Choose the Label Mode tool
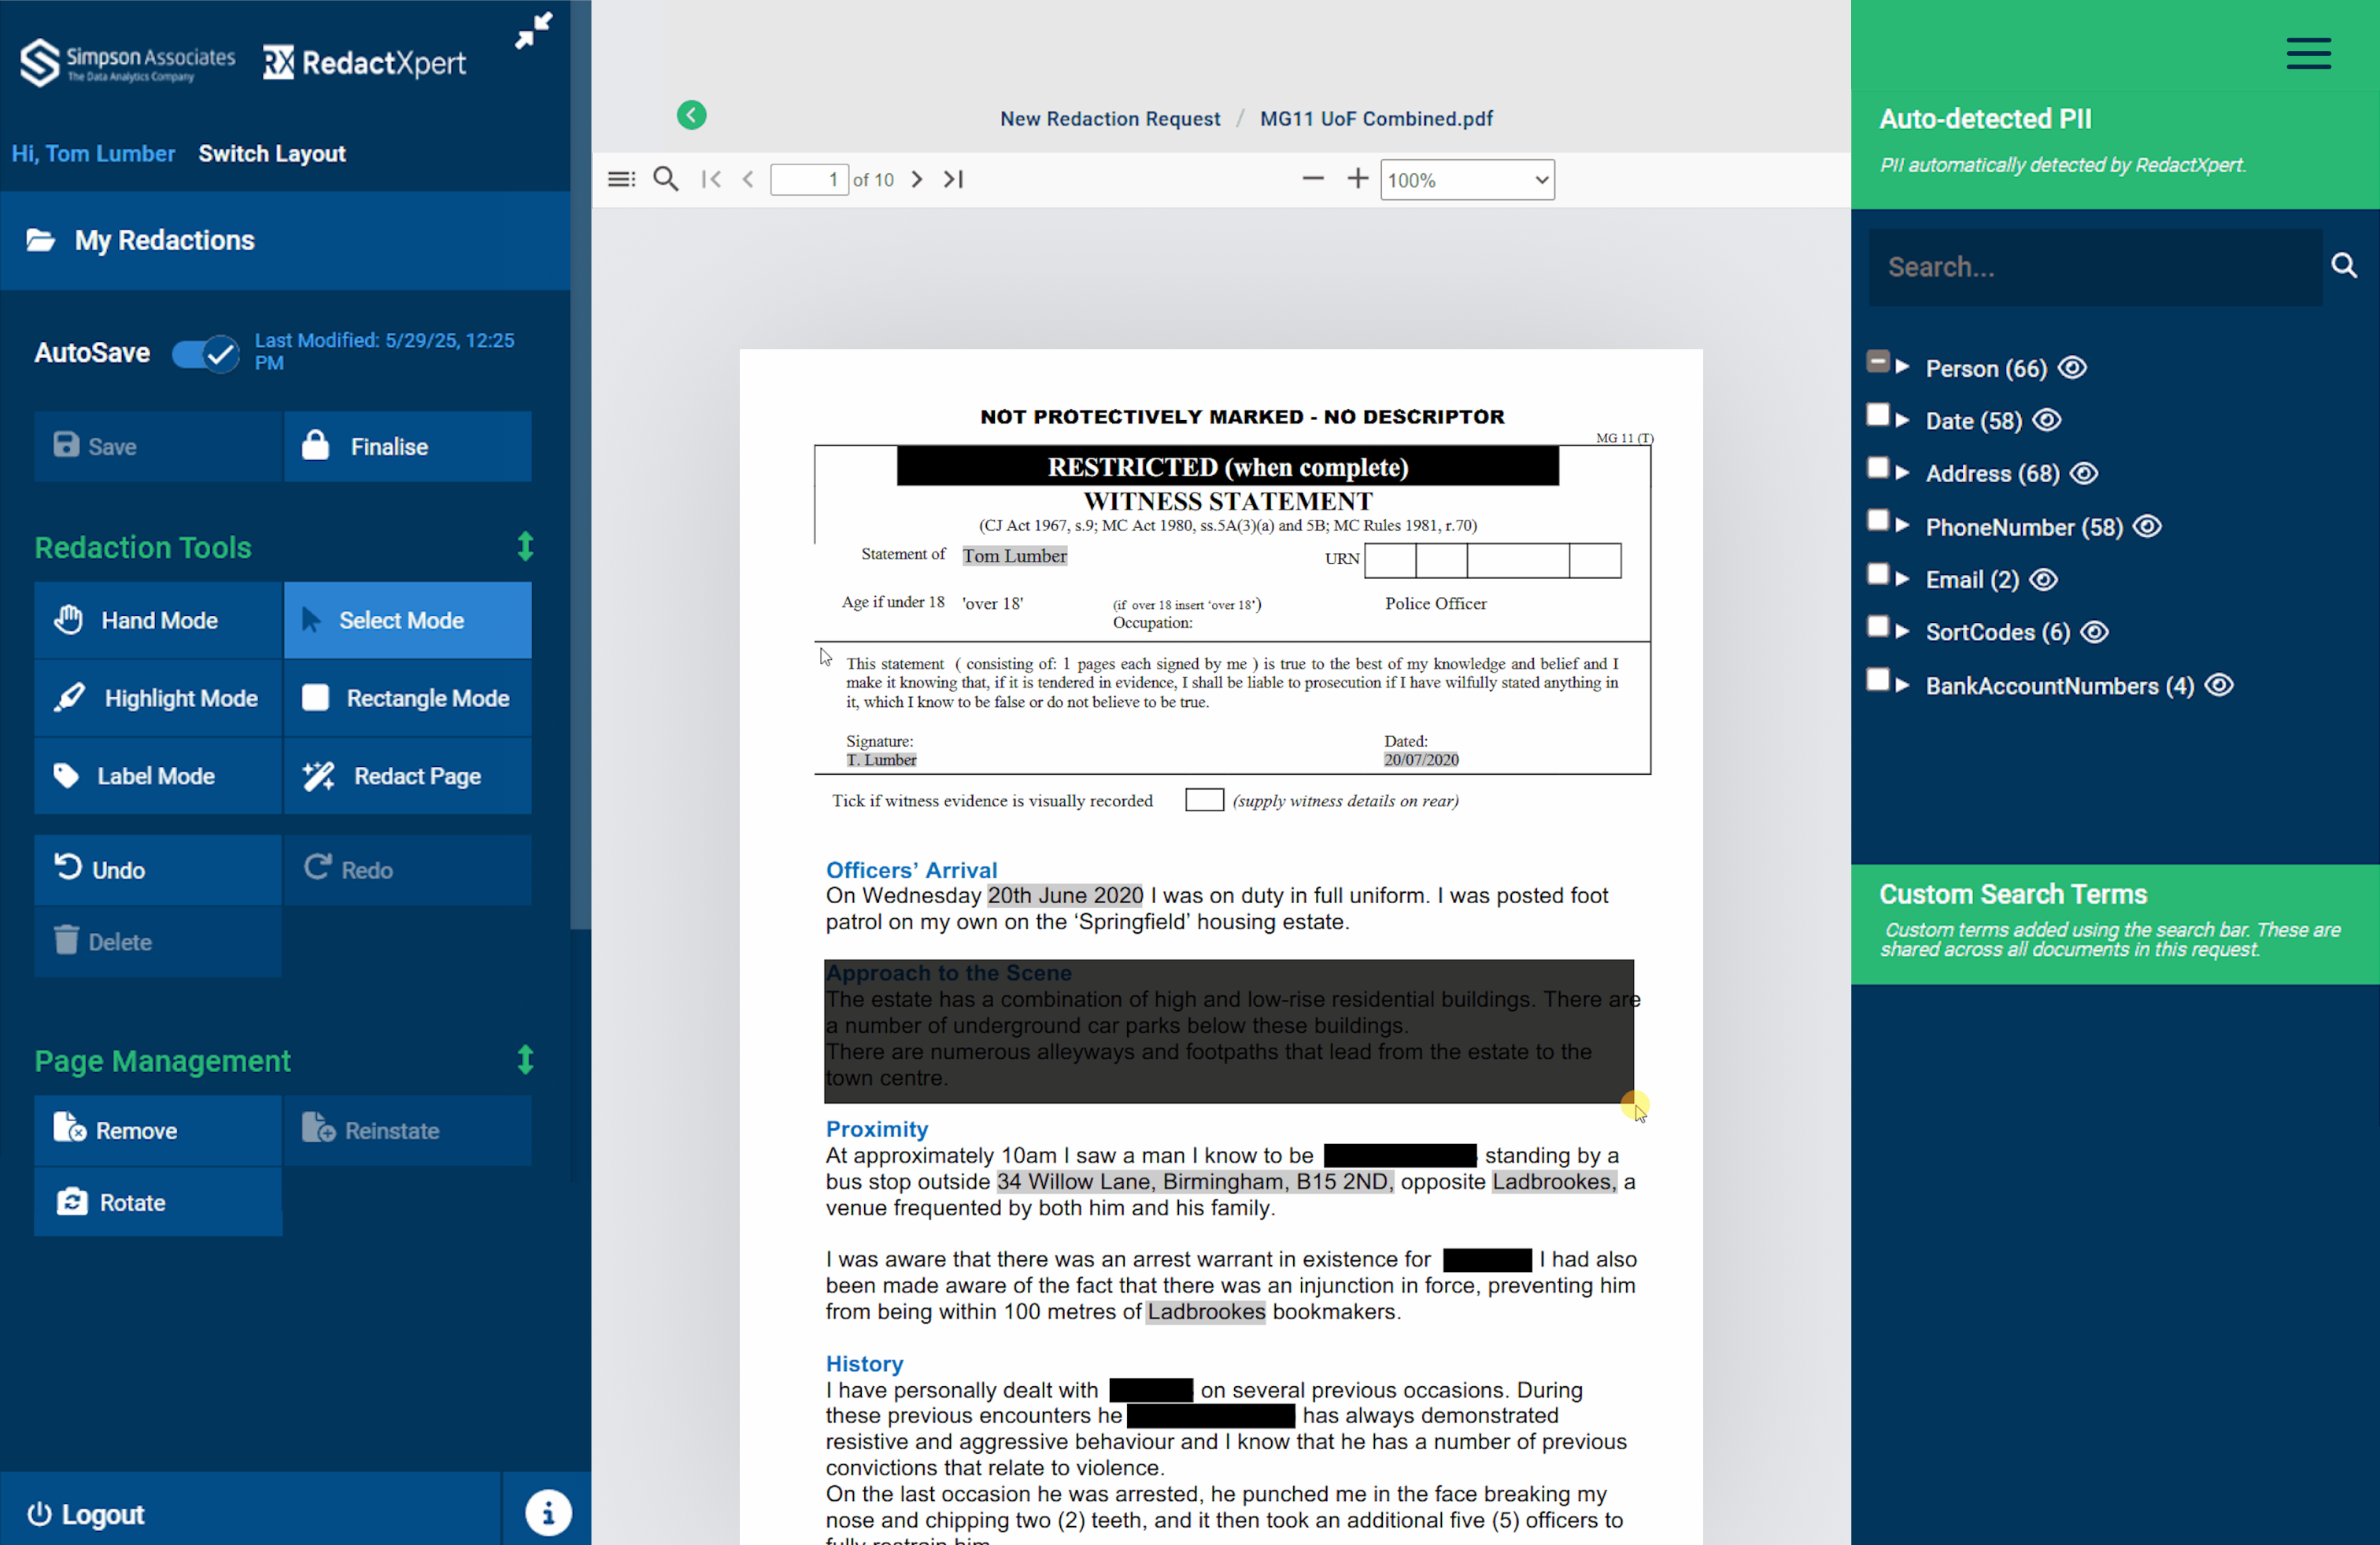Screen dimensions: 2380x1545 click(158, 776)
